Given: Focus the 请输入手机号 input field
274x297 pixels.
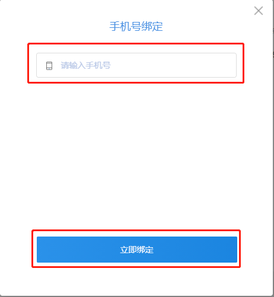Looking at the screenshot, I should click(x=136, y=65).
